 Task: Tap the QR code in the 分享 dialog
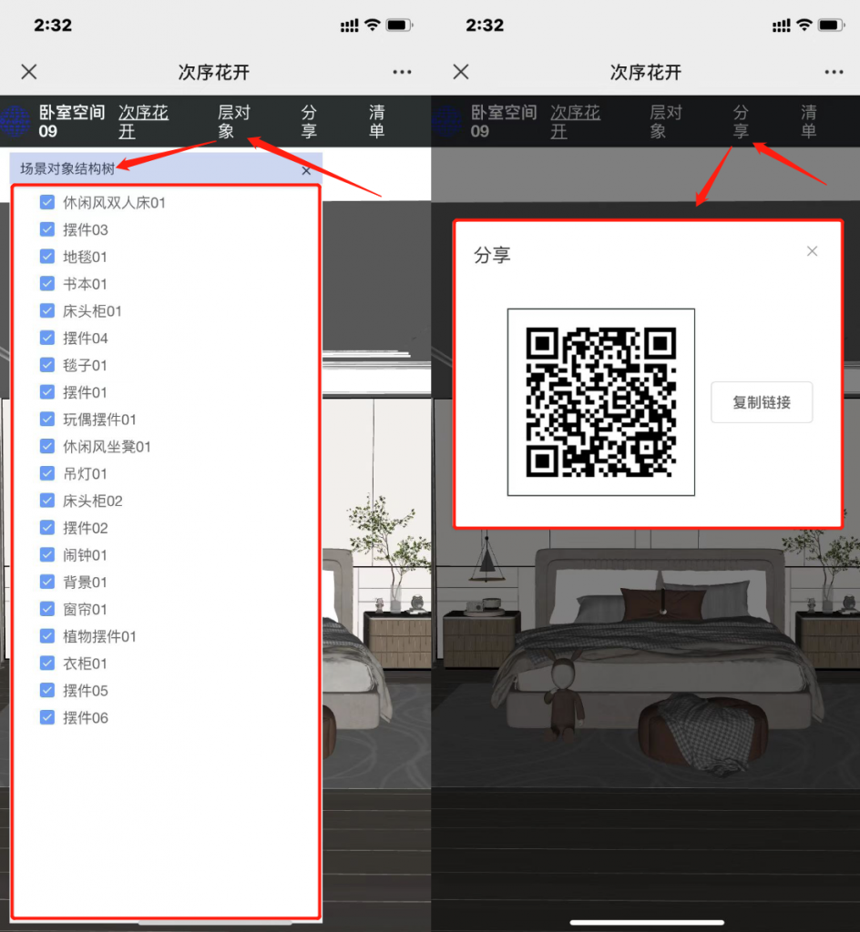pos(601,401)
